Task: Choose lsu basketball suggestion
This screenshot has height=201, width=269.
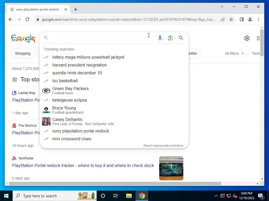Action: 114,81
